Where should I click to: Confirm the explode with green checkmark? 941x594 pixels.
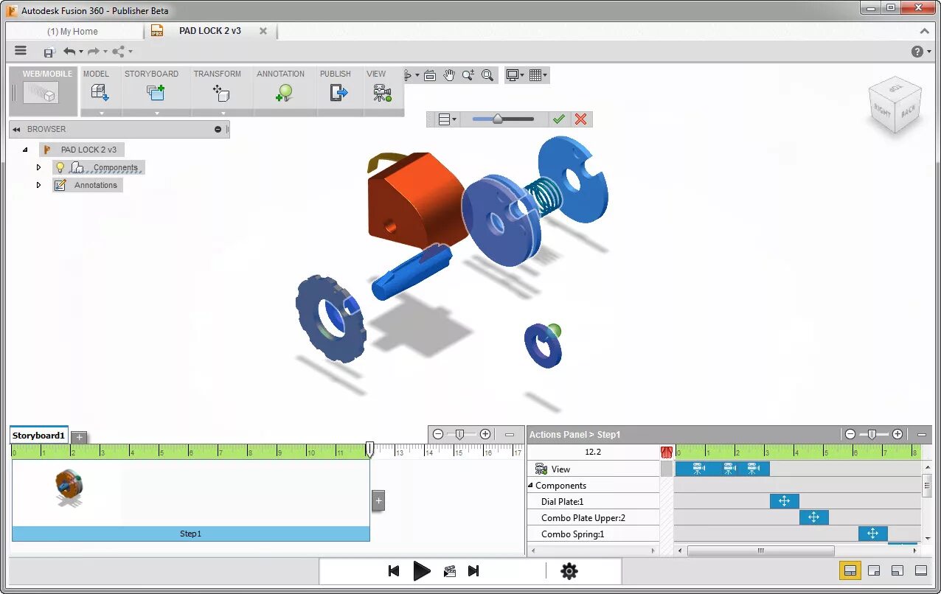tap(559, 119)
